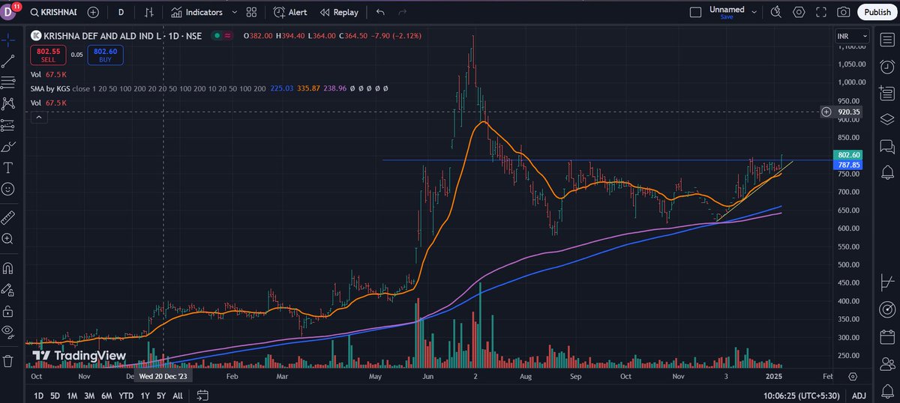Expand the Indicators favorites dropdown arrow
The height and width of the screenshot is (403, 900).
[235, 12]
